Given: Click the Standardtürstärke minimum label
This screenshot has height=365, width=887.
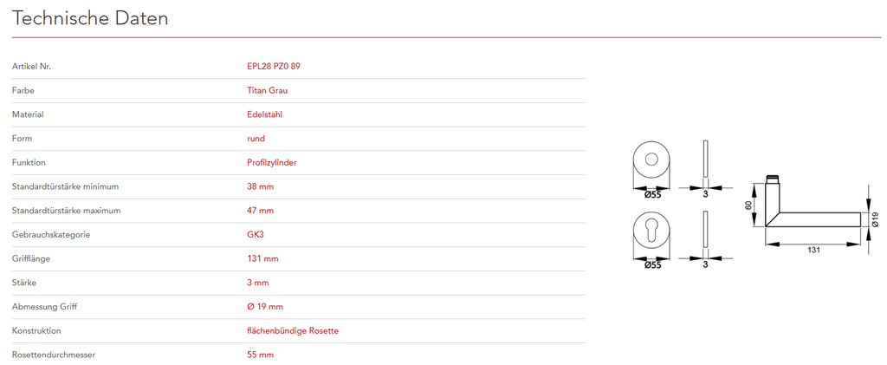Looking at the screenshot, I should [x=65, y=186].
